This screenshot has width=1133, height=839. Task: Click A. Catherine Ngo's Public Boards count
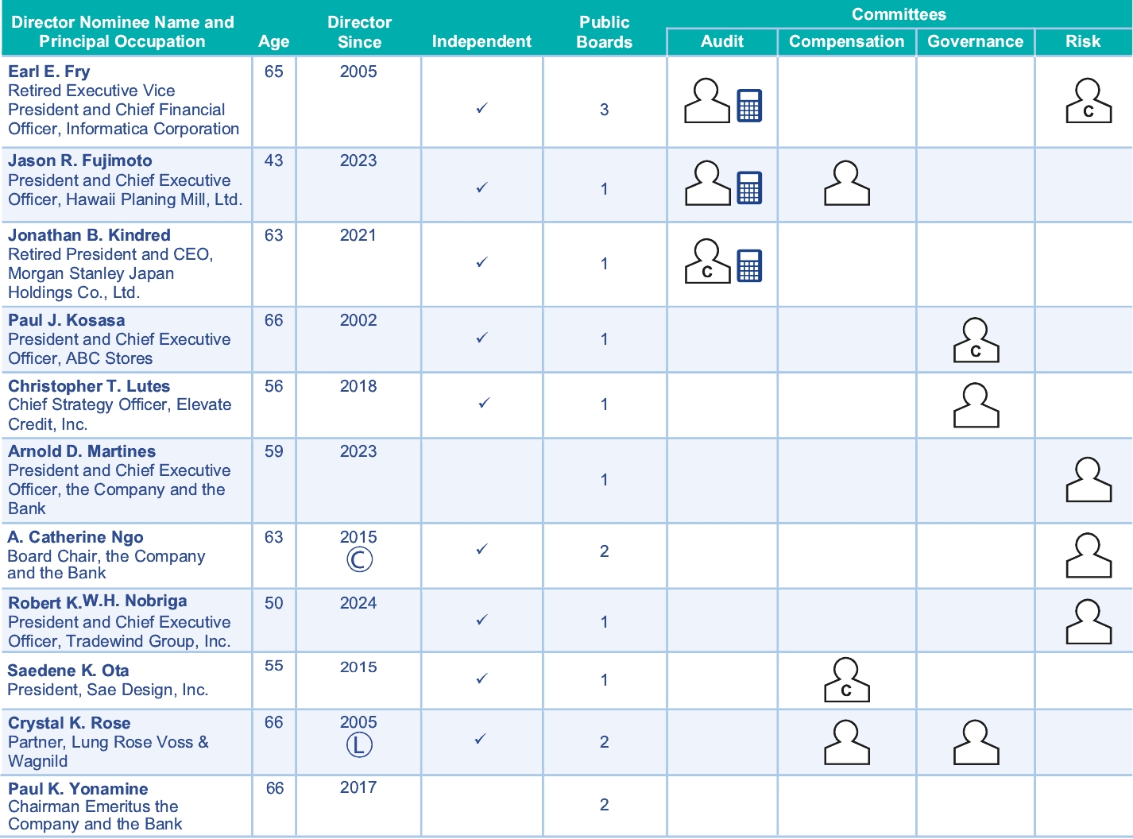pyautogui.click(x=604, y=551)
